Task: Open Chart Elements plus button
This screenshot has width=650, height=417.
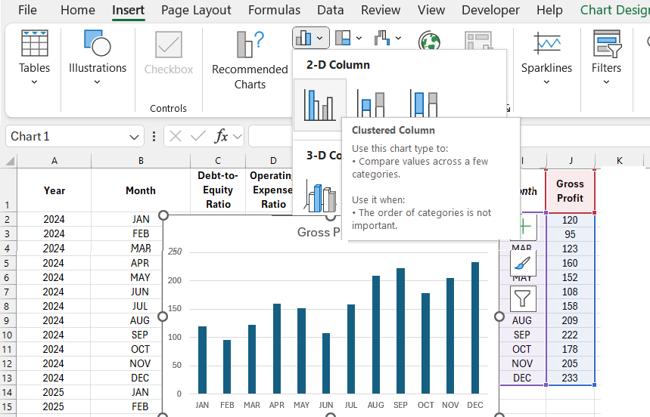Action: coord(524,227)
